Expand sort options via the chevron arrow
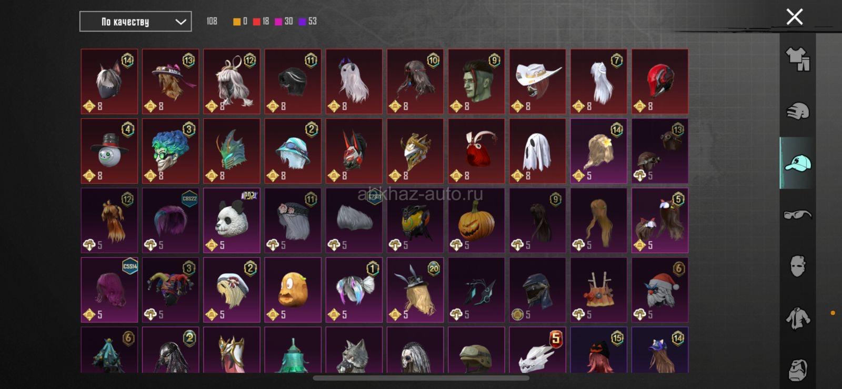 tap(181, 22)
